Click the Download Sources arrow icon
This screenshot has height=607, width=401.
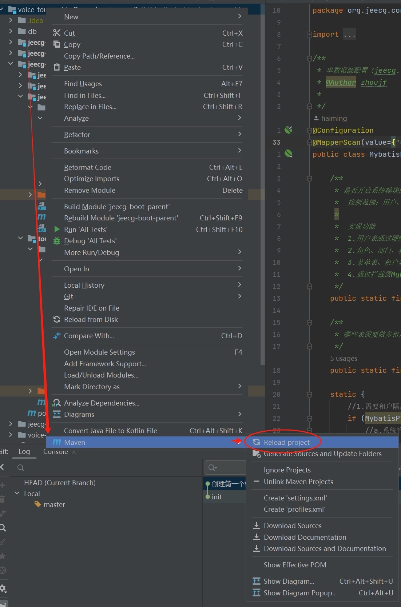(257, 526)
